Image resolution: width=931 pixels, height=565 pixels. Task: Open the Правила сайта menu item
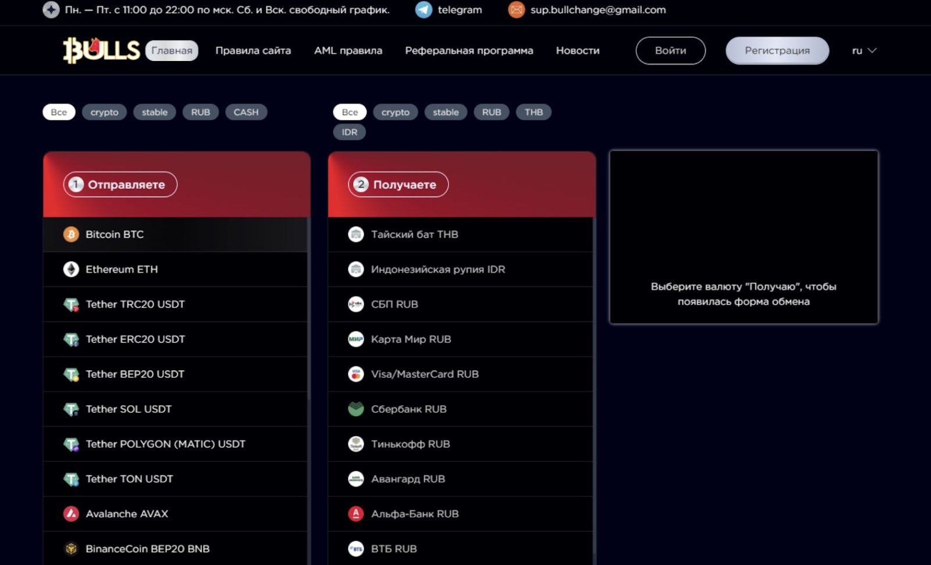tap(253, 51)
